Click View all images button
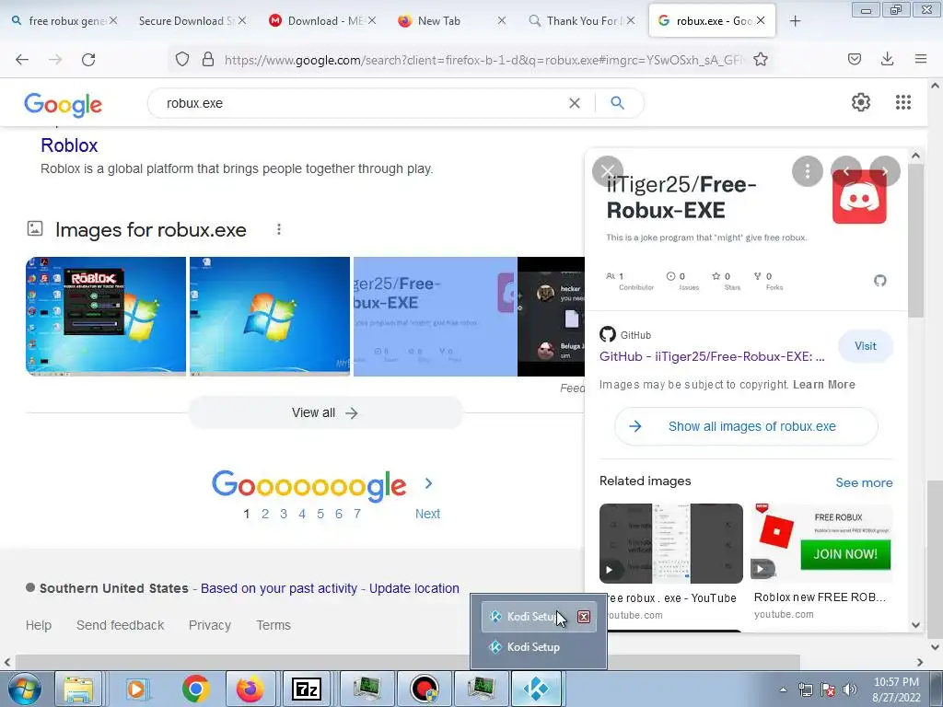The height and width of the screenshot is (707, 943). [x=325, y=412]
